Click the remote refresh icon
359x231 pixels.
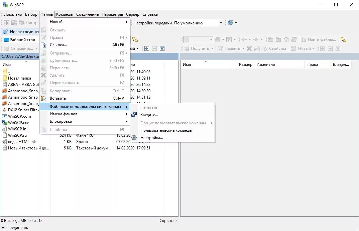pyautogui.click(x=294, y=39)
